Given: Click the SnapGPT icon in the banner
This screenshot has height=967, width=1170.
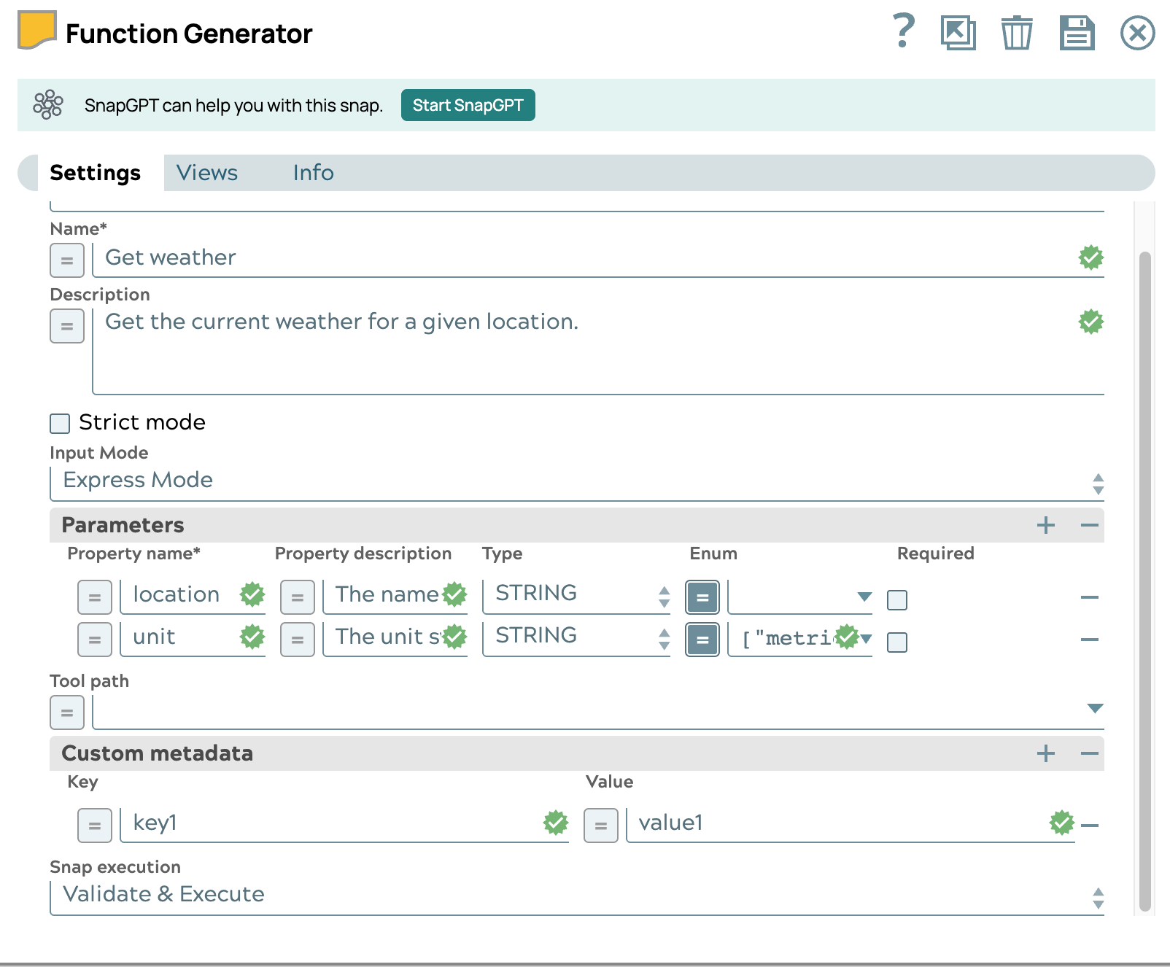Looking at the screenshot, I should [x=48, y=105].
